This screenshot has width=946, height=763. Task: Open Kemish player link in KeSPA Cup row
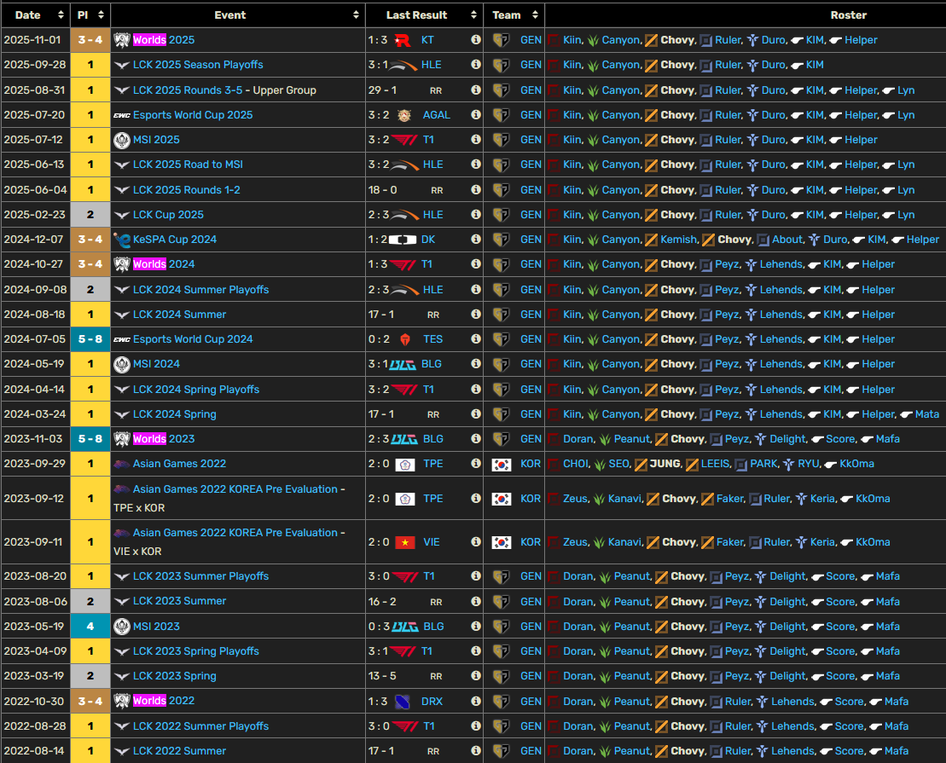(678, 239)
